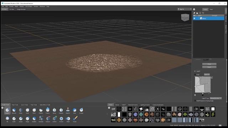Click the Store To button

click(207, 74)
